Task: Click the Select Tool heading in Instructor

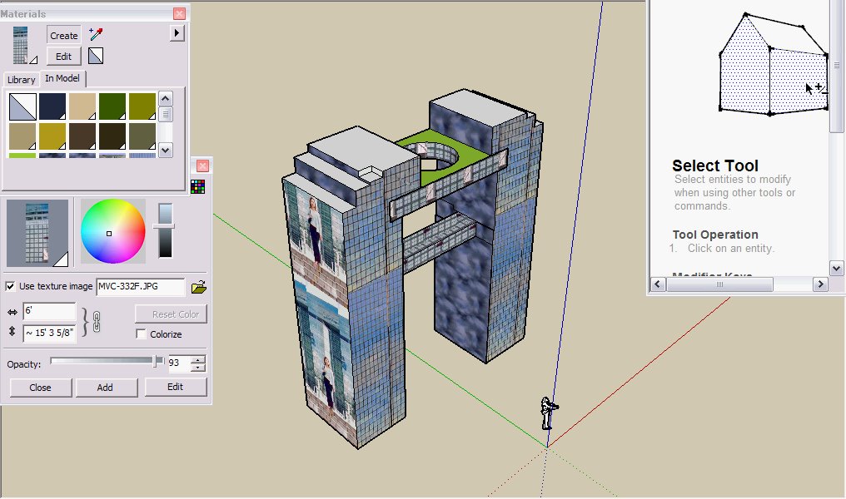Action: 715,166
